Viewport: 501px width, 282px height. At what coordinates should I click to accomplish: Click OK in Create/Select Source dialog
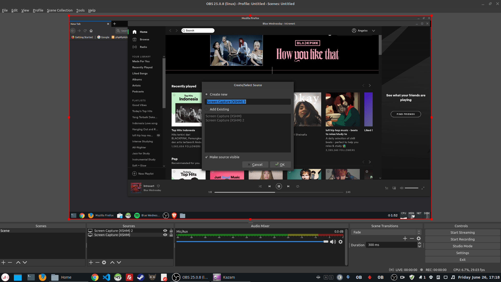[280, 165]
